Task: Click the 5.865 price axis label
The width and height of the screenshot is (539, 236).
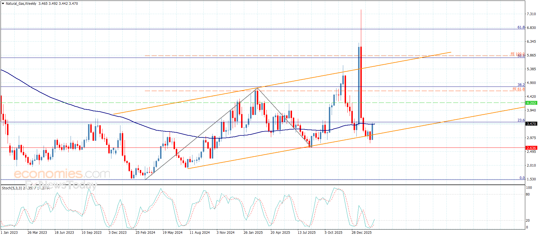Action: click(531, 55)
